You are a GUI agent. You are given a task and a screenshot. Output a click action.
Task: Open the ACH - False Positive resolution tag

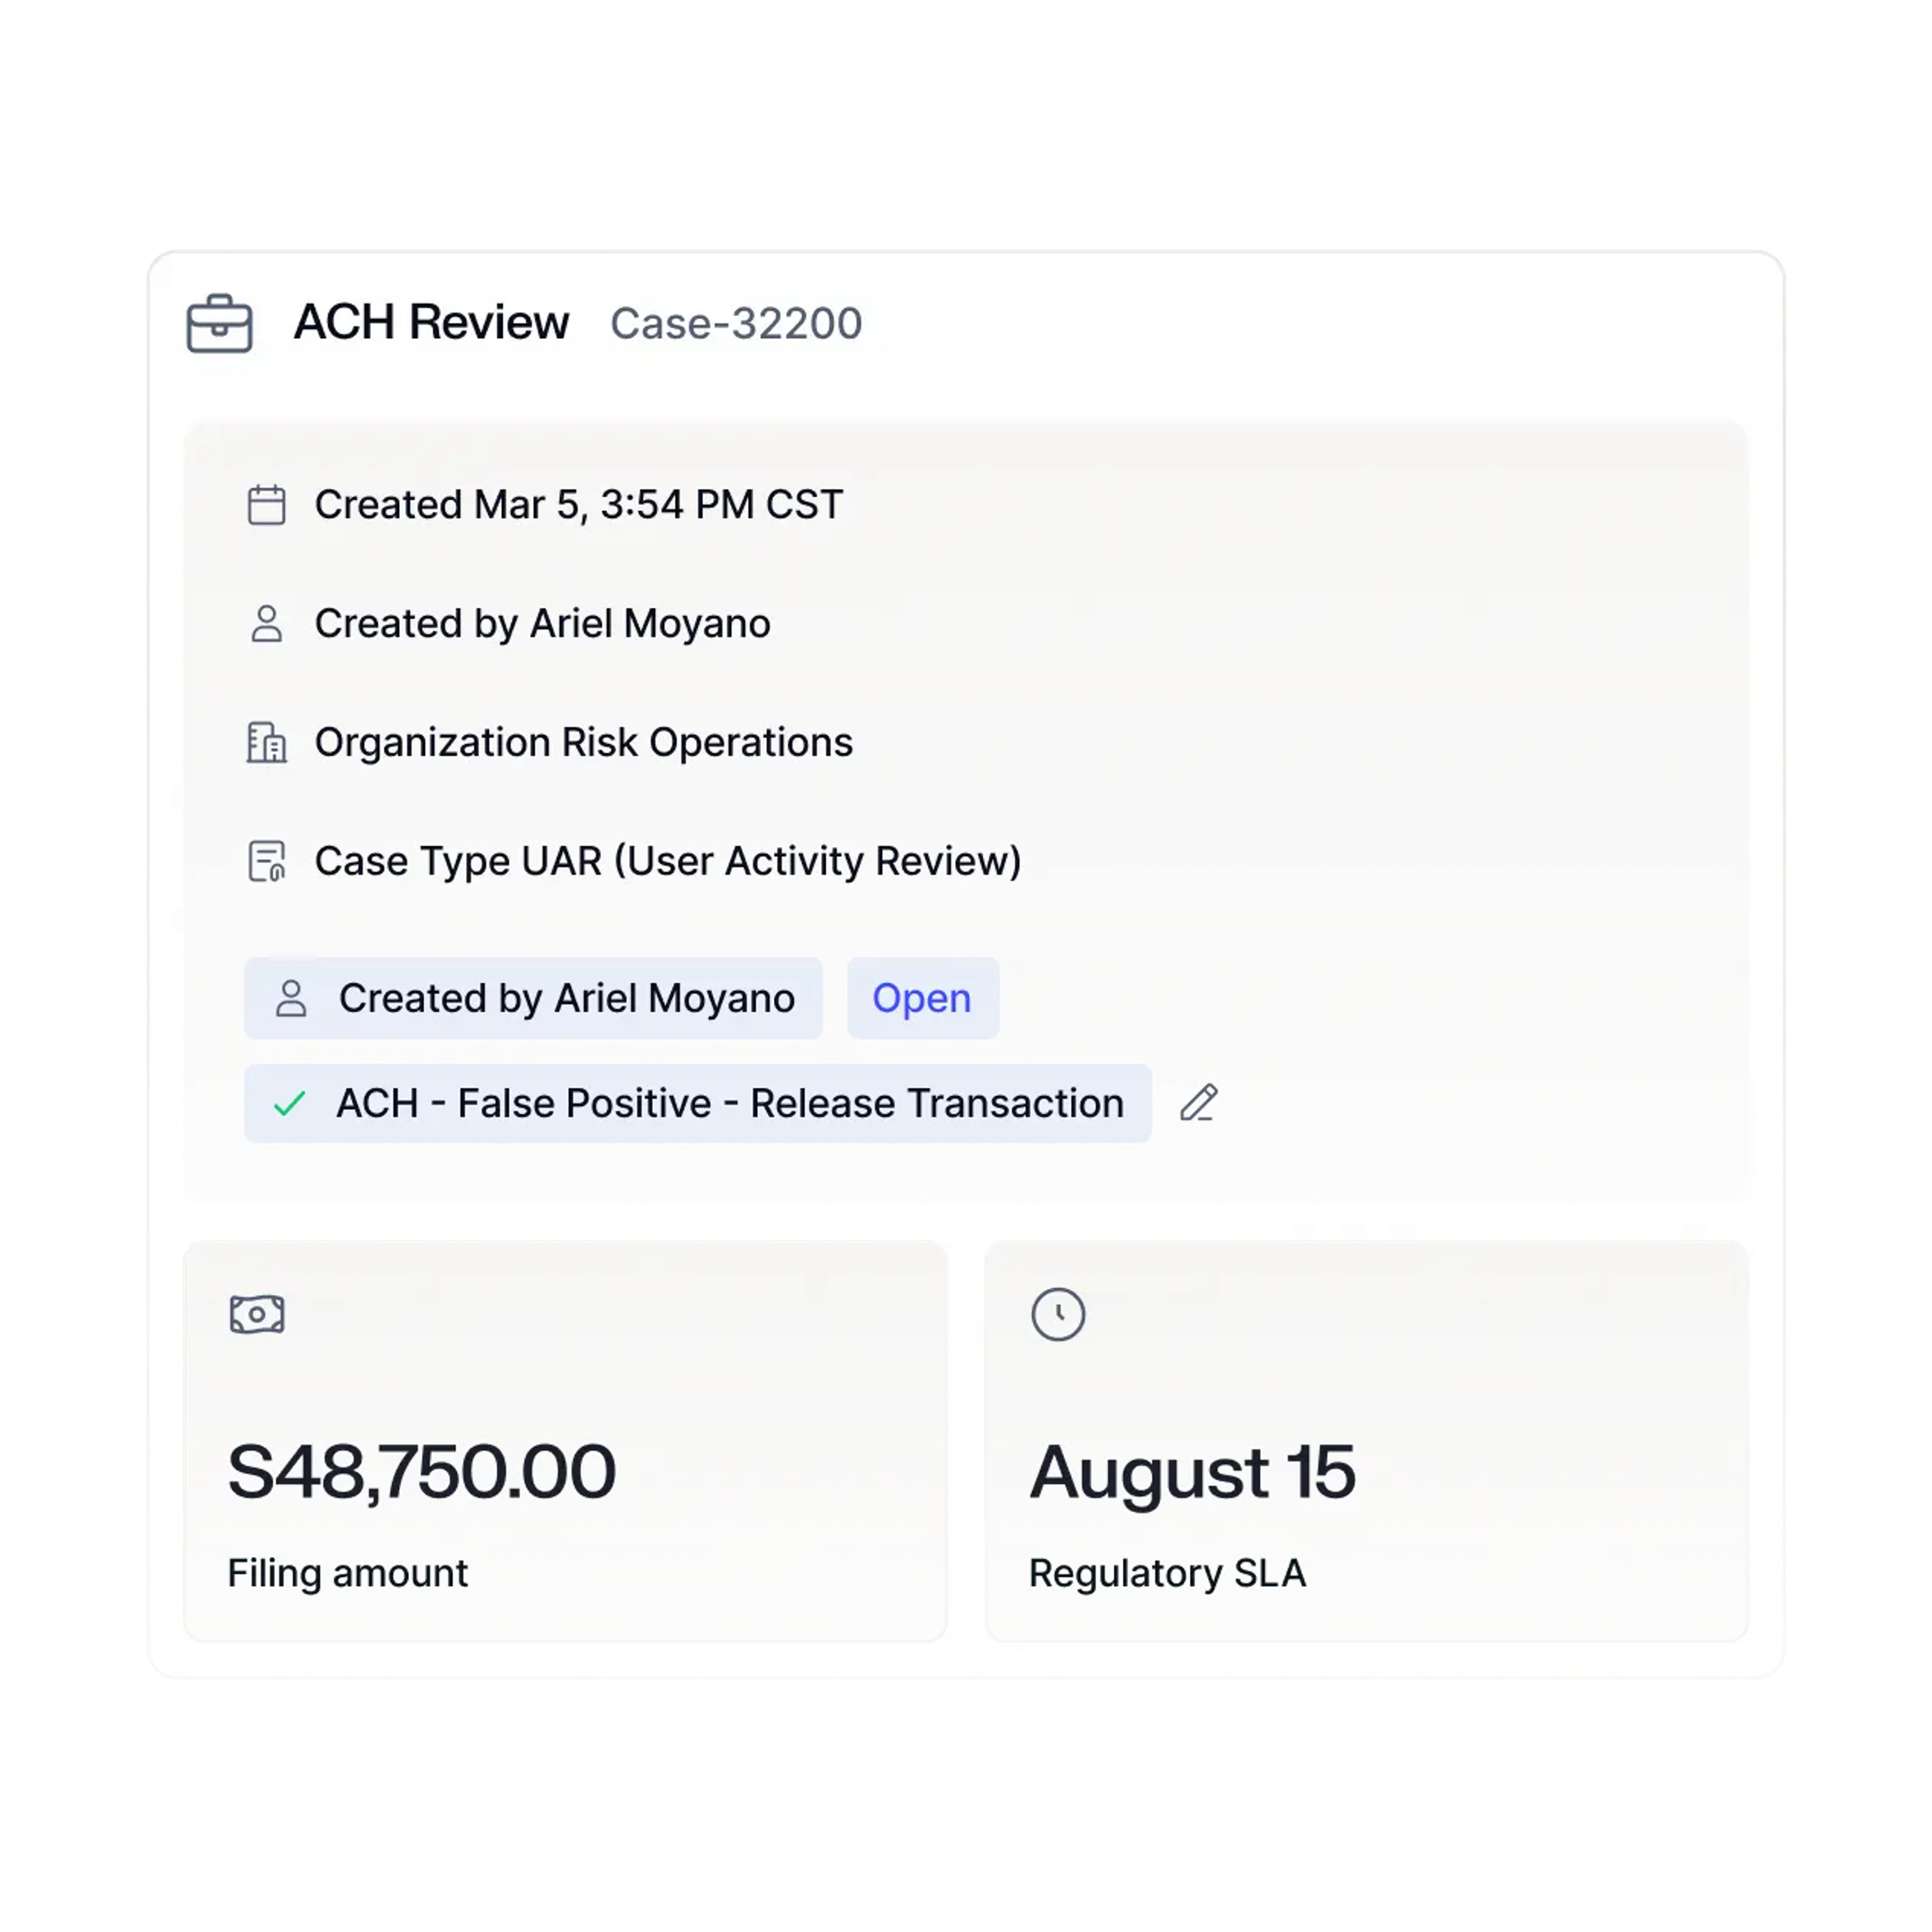[x=697, y=1103]
